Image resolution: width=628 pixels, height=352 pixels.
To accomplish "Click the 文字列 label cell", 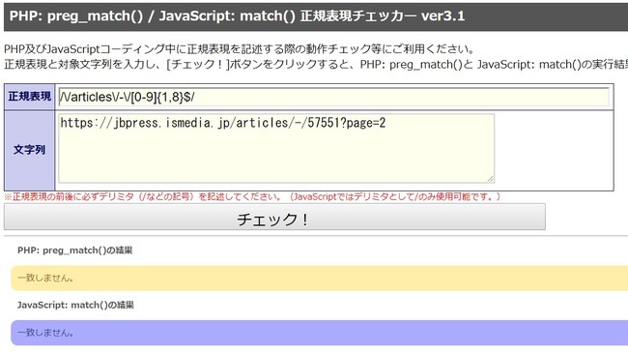I will point(30,150).
